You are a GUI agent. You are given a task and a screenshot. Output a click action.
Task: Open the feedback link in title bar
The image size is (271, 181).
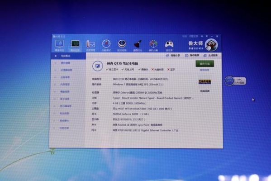tap(193, 36)
